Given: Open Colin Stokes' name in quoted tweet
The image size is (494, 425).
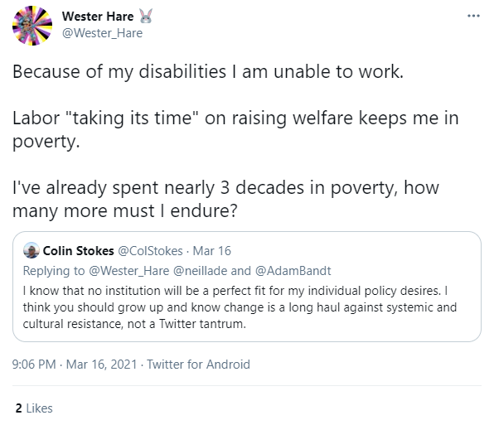Looking at the screenshot, I should pyautogui.click(x=78, y=251).
